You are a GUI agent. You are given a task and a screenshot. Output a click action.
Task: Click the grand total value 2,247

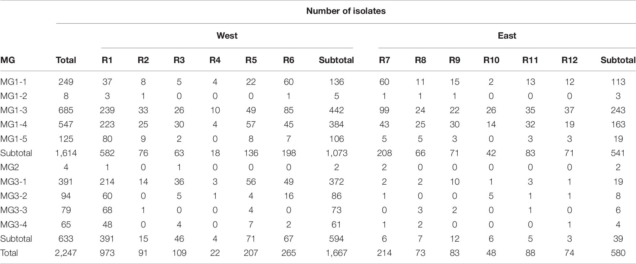66,253
